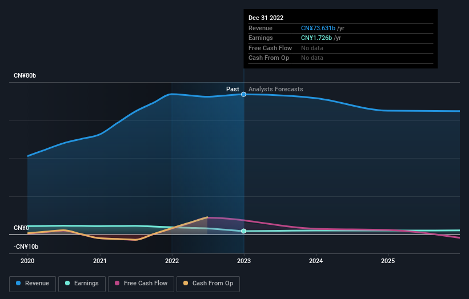Viewport: 469px width, 299px height.
Task: Click the blue Revenue legend dot
Action: coord(18,283)
